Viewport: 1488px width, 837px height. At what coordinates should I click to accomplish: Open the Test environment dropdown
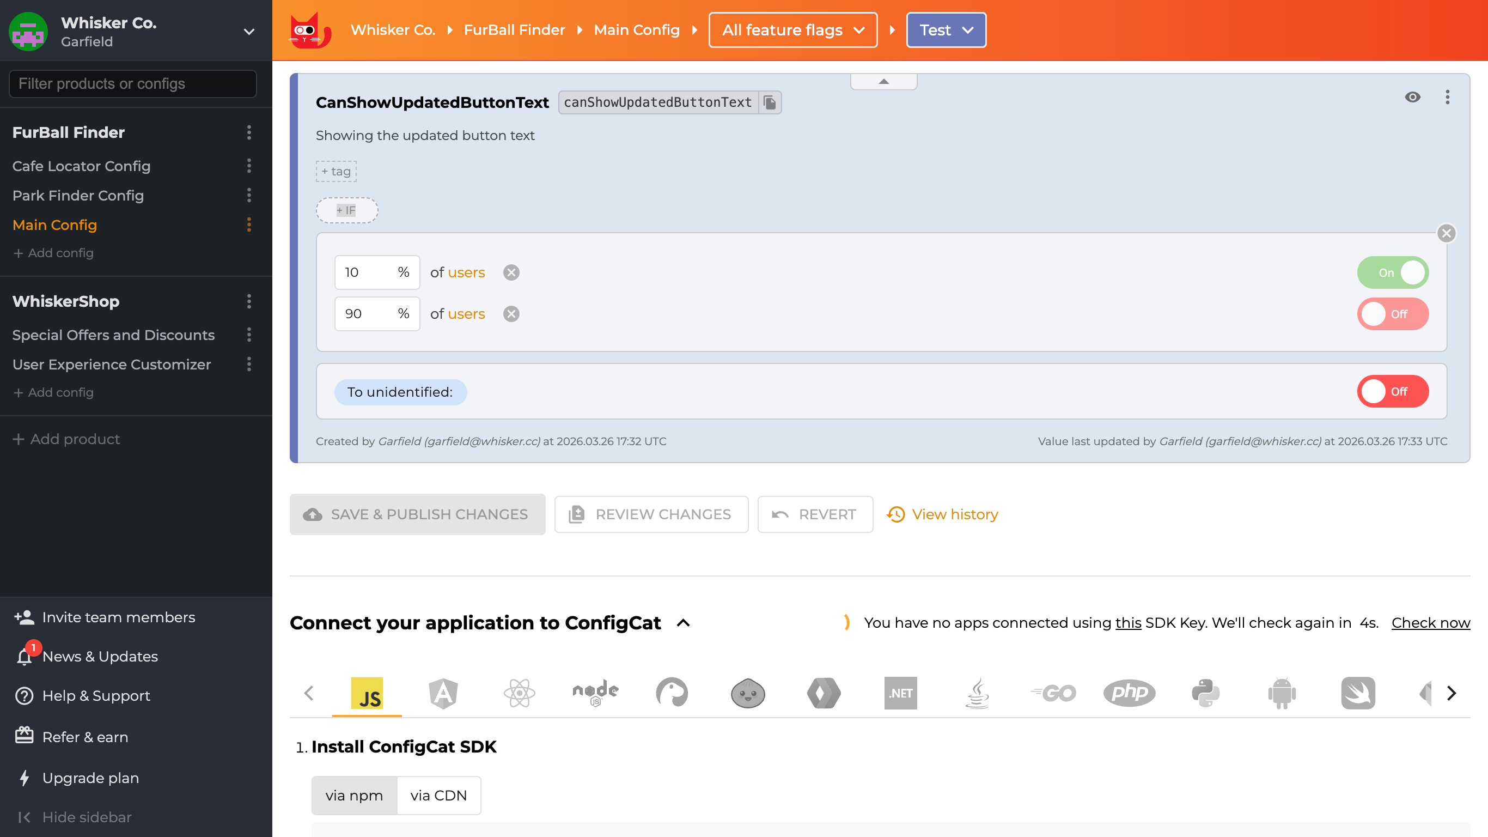[x=946, y=30]
